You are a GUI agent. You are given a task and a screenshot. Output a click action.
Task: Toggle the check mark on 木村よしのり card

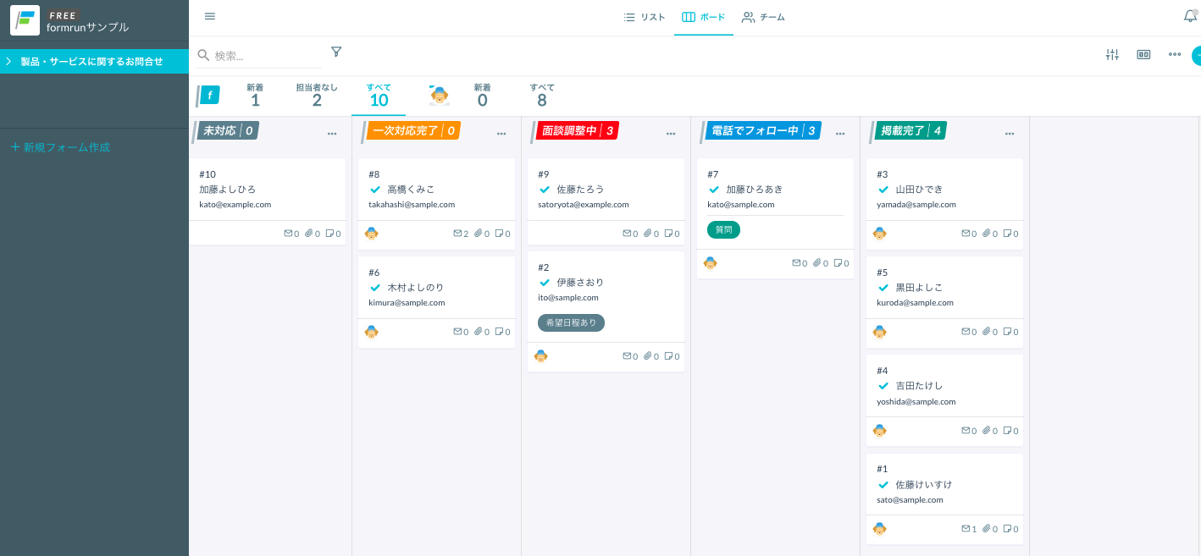point(375,287)
